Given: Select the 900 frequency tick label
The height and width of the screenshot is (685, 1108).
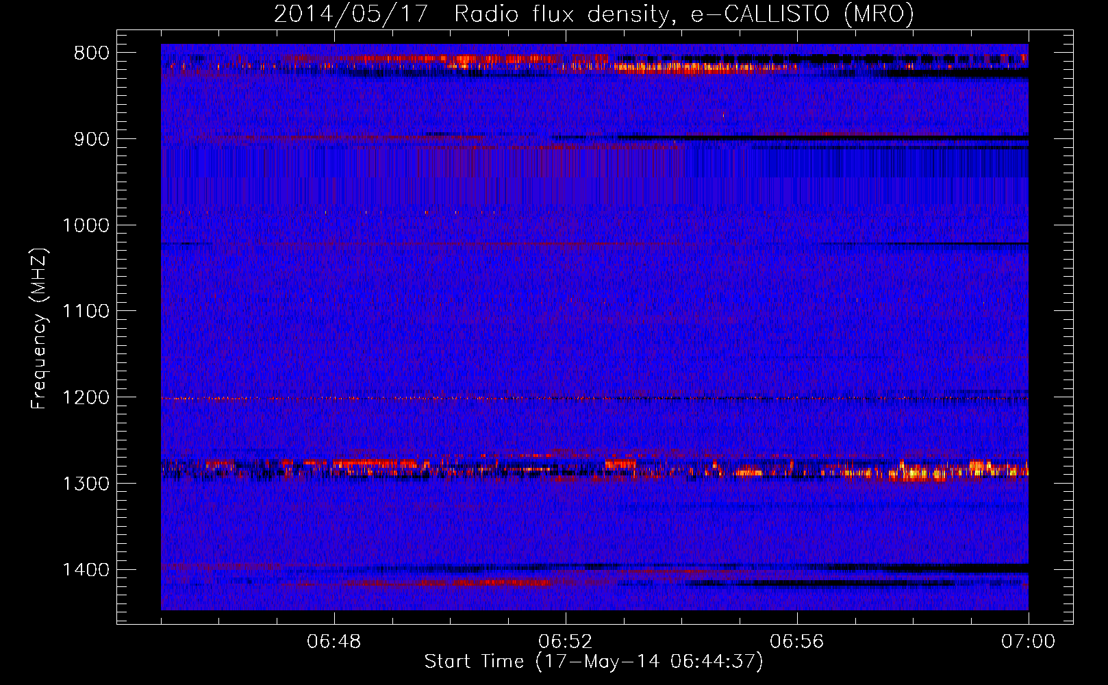Looking at the screenshot, I should pyautogui.click(x=92, y=139).
